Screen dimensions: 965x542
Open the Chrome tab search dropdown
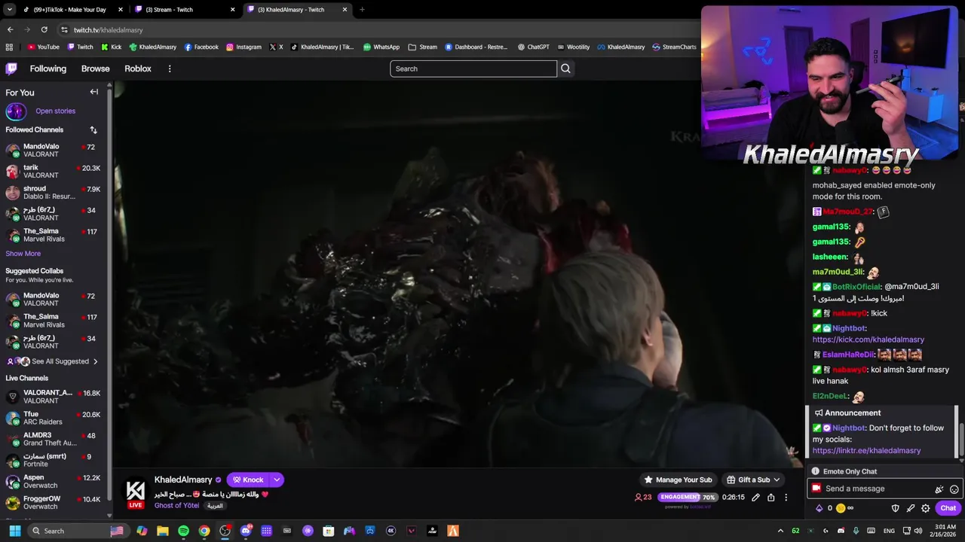(x=9, y=10)
